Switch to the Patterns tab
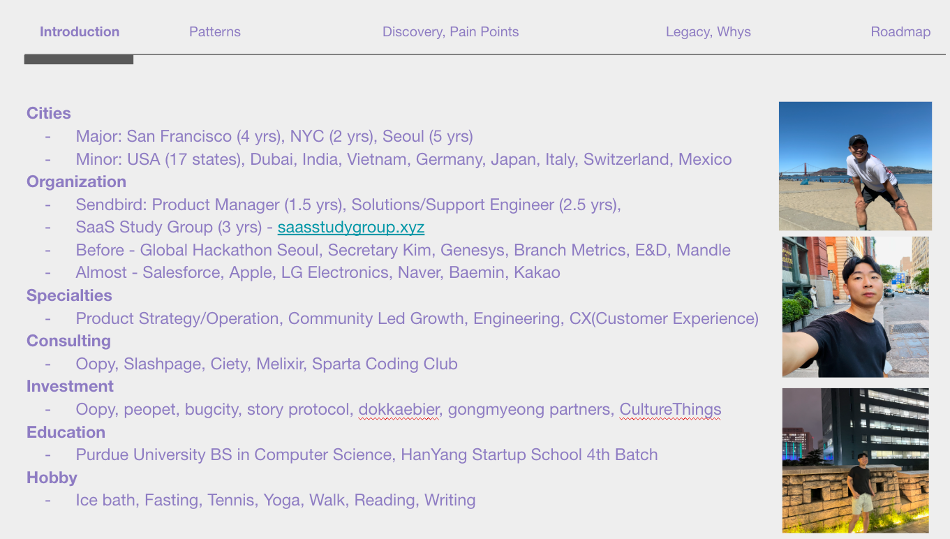The width and height of the screenshot is (950, 539). coord(215,31)
